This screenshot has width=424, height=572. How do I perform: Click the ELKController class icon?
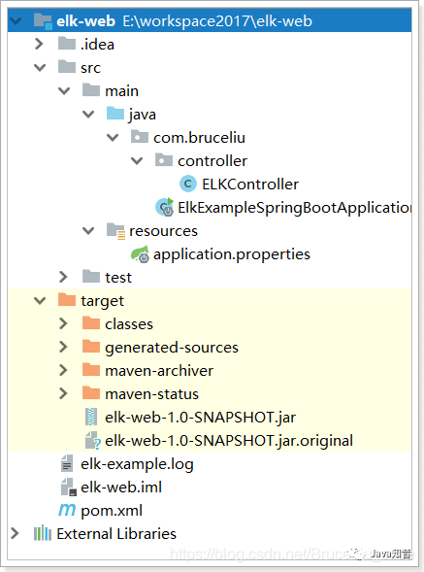pos(188,184)
